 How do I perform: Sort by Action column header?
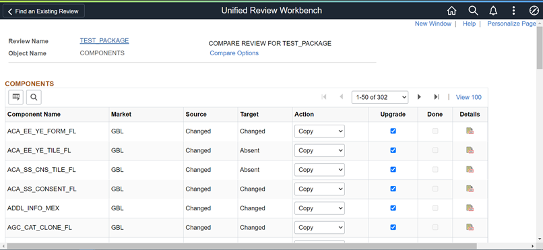tap(304, 115)
